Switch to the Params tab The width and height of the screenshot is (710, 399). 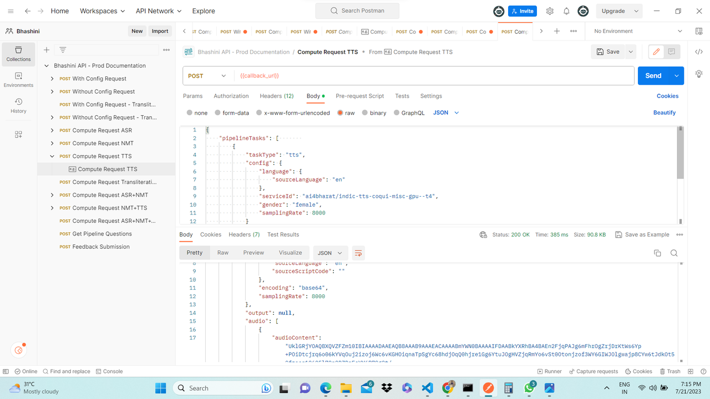point(192,96)
